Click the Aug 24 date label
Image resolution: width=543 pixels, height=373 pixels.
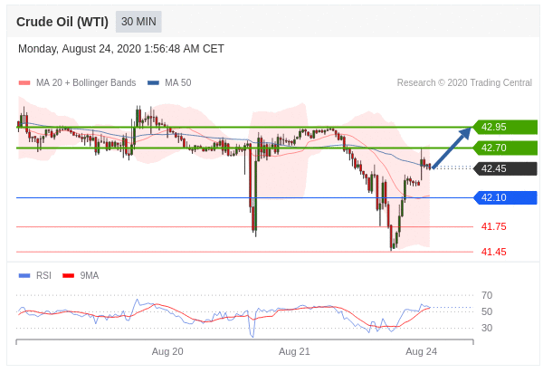pos(421,351)
